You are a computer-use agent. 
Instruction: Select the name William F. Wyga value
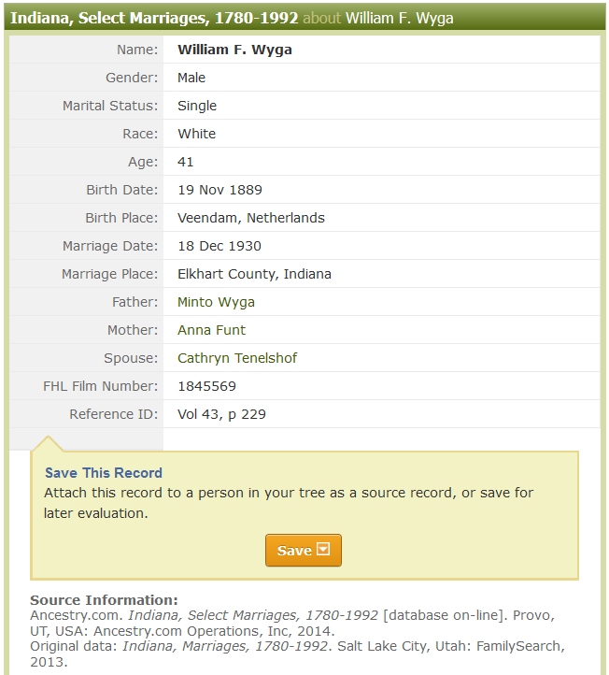pos(234,50)
